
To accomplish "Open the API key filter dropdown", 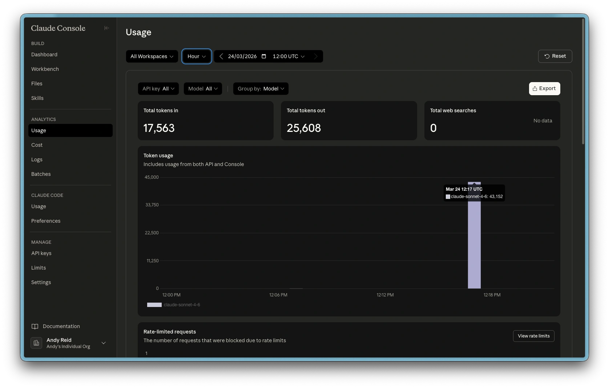I will 158,89.
